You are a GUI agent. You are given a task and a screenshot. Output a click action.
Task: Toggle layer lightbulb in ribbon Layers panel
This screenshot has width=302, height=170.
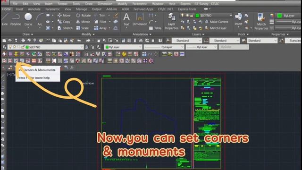click(182, 16)
